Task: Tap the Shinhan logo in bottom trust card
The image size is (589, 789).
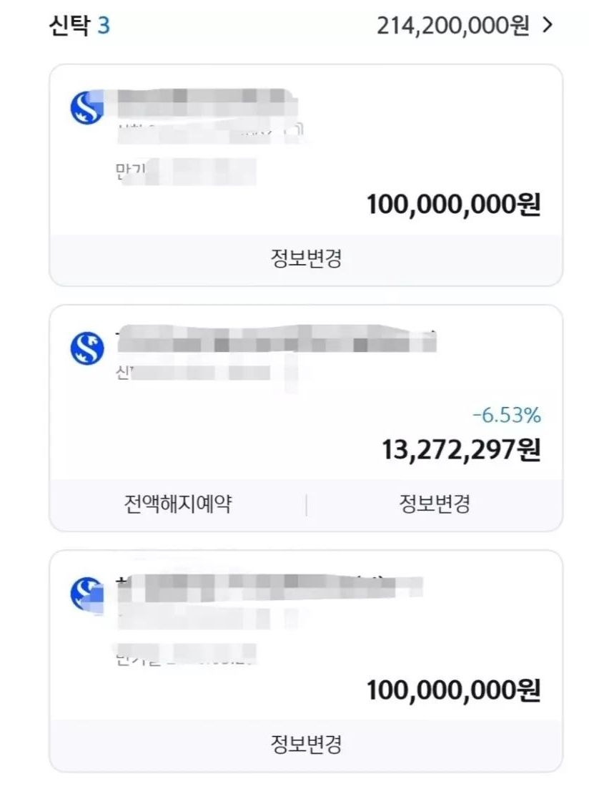Action: point(87,594)
